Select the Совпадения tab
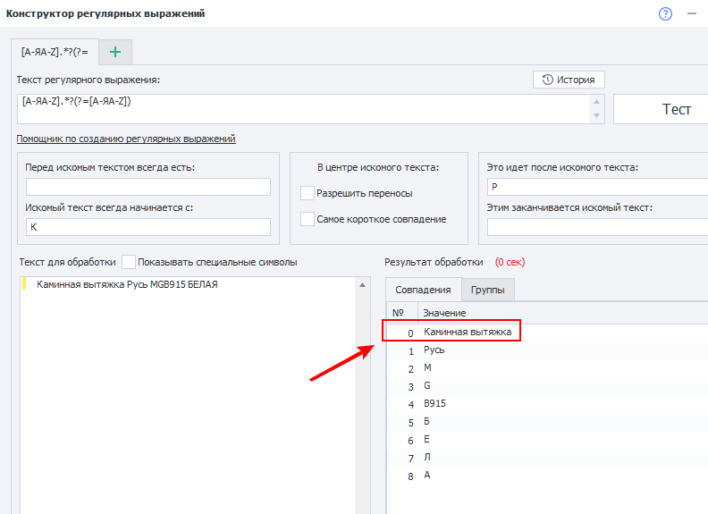 click(x=423, y=290)
